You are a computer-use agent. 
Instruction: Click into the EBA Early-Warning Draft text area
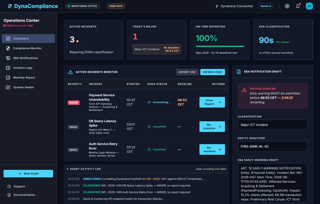point(272,183)
